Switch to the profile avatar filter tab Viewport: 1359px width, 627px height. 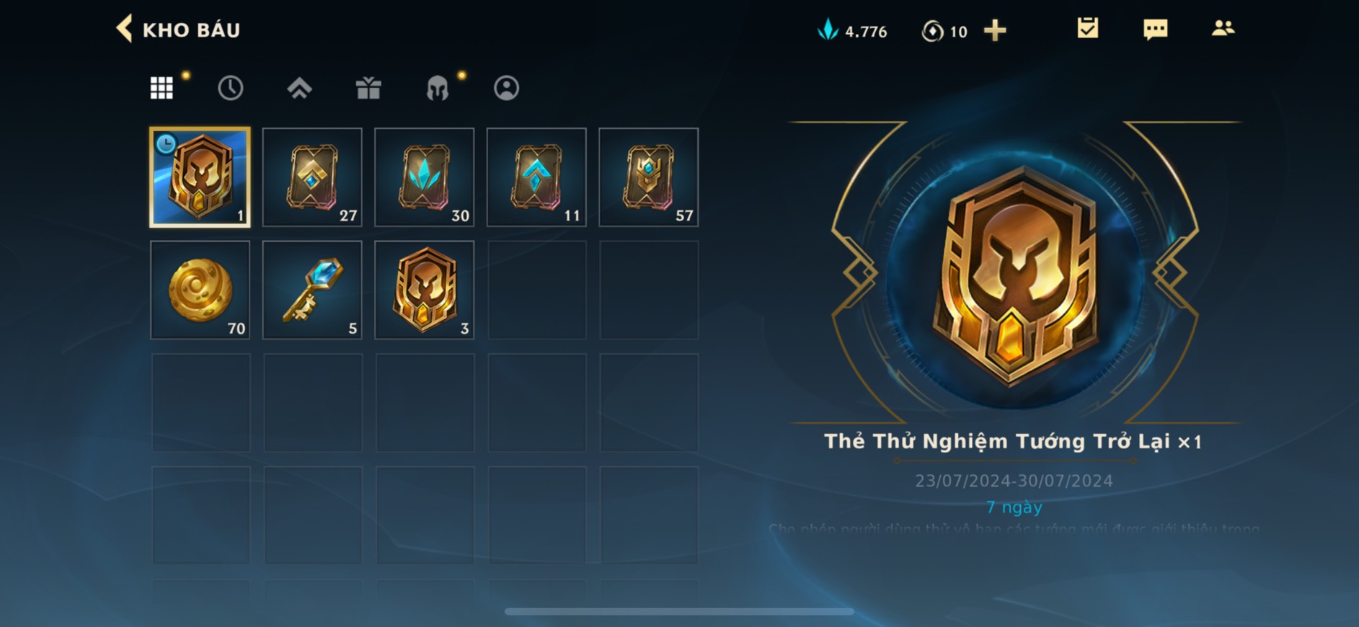(506, 88)
